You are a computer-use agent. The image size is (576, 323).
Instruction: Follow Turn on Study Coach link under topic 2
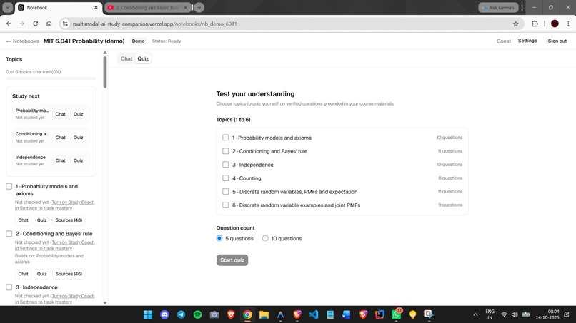click(54, 245)
